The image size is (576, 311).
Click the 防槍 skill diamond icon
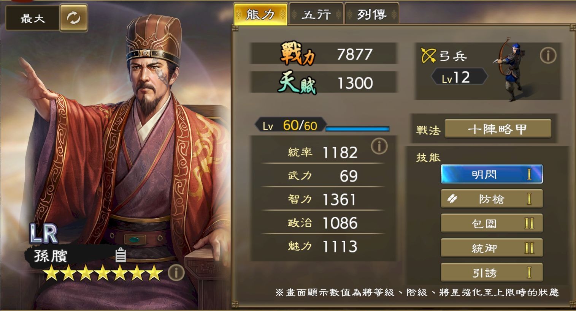click(x=452, y=199)
